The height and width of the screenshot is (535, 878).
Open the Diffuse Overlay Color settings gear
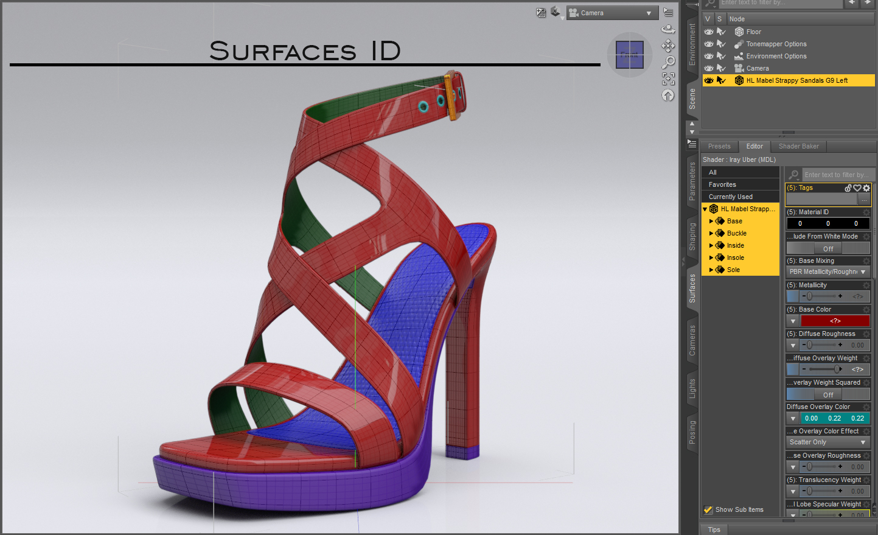coord(866,407)
